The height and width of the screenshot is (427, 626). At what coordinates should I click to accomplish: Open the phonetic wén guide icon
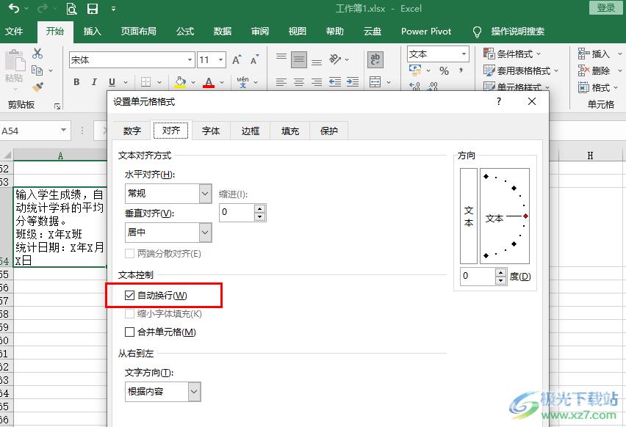click(242, 81)
